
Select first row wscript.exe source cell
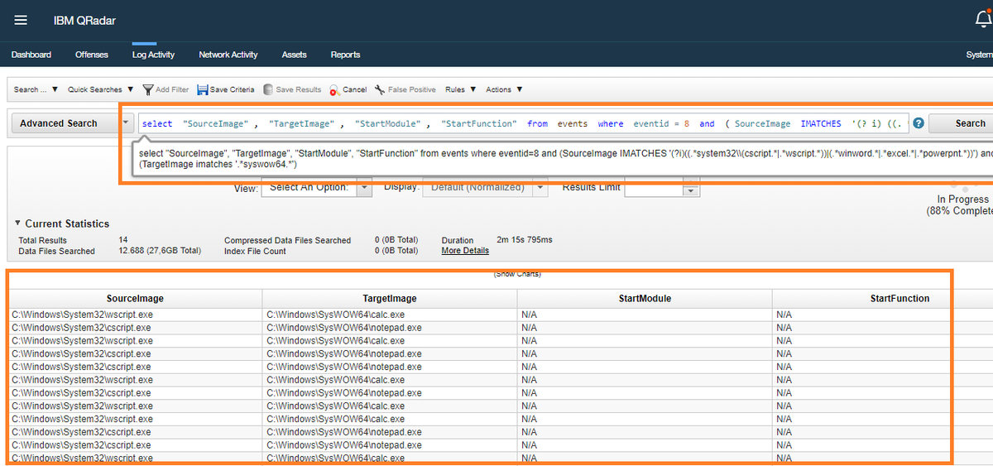(x=136, y=315)
